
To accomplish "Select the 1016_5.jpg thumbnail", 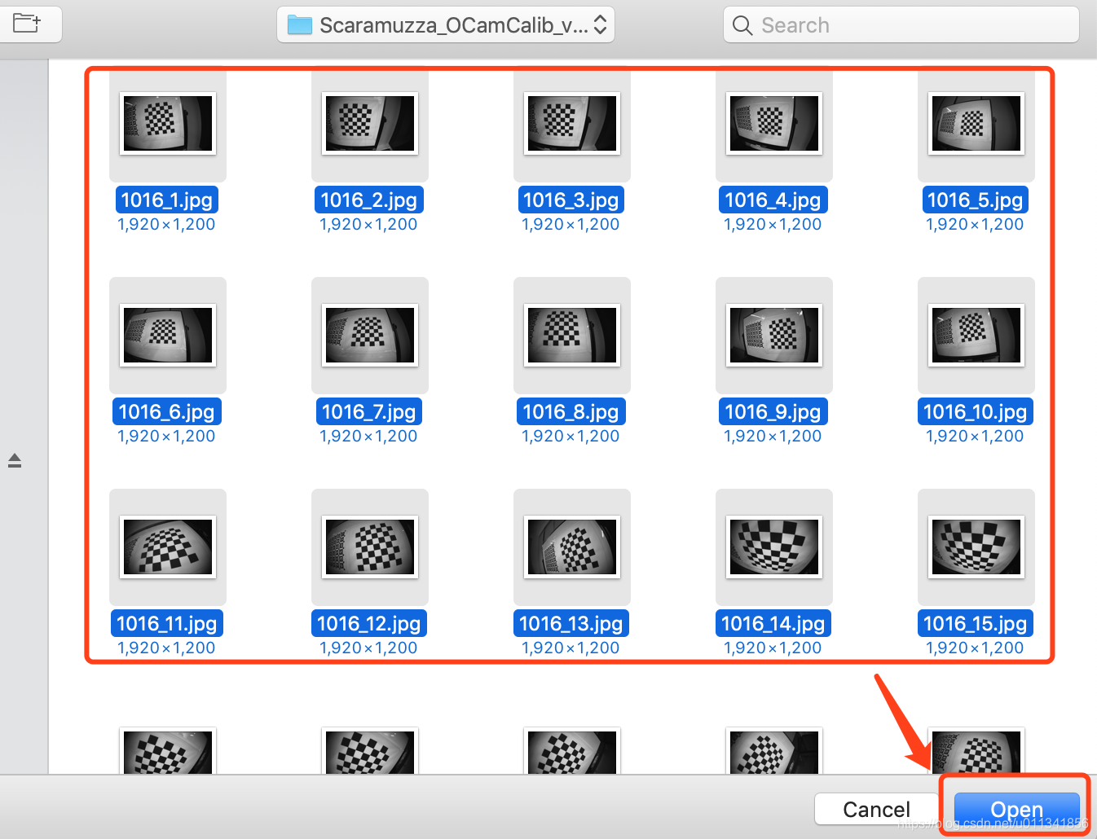I will coord(976,123).
